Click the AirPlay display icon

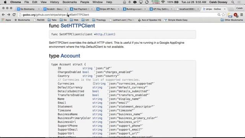pyautogui.click(x=141, y=2)
